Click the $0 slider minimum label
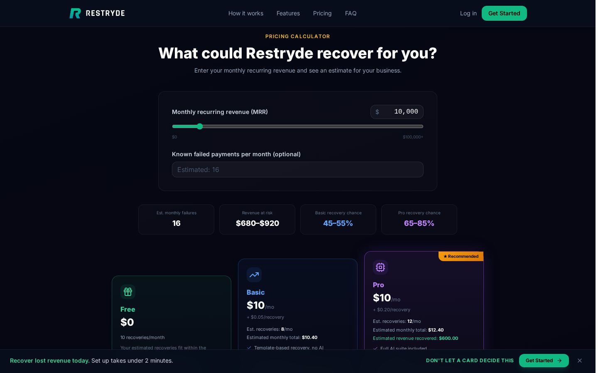The height and width of the screenshot is (373, 598). [174, 137]
